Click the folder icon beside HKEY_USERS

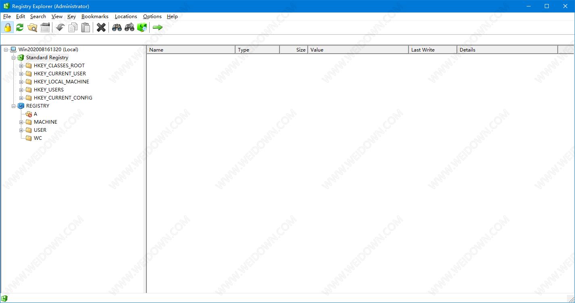point(29,90)
